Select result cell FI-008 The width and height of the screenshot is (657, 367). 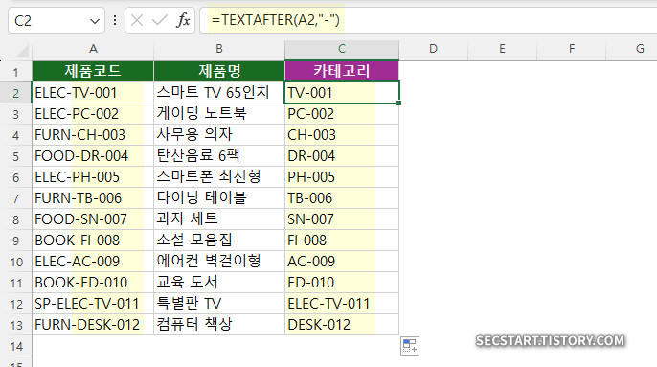(x=342, y=241)
